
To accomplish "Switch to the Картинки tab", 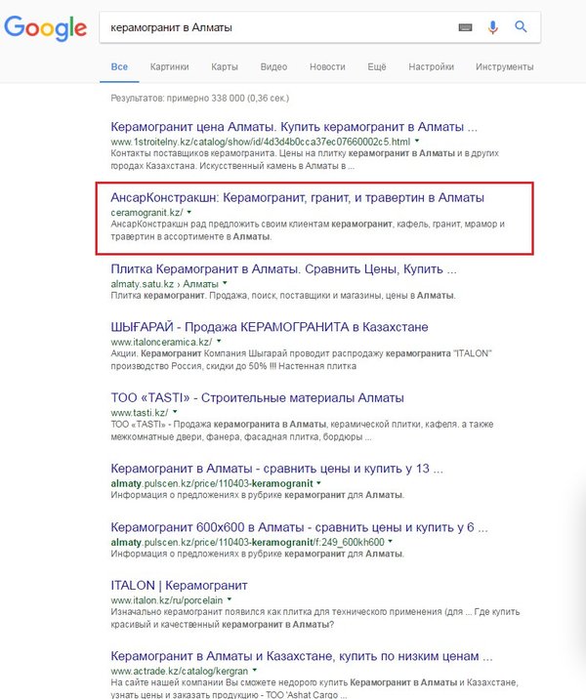I will 170,66.
